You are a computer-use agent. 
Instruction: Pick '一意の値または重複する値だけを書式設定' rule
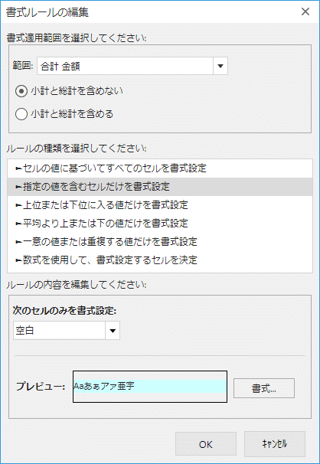point(160,242)
